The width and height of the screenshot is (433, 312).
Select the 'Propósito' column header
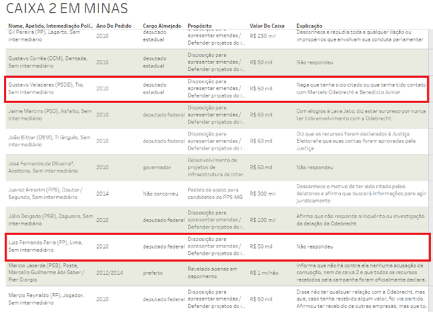click(199, 26)
